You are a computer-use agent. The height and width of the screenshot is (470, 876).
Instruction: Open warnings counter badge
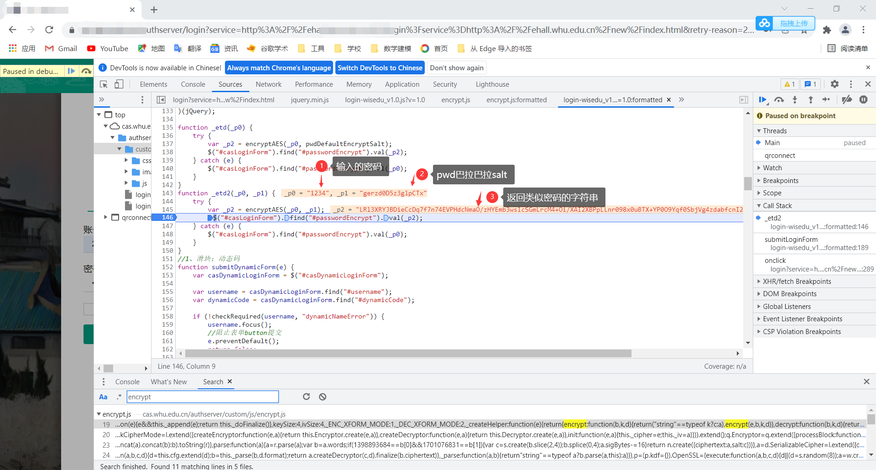click(x=790, y=84)
